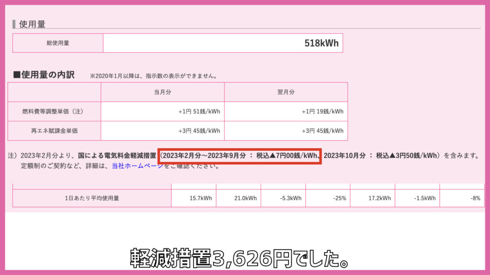
Task: Click the 総使用量 label cell
Action: [58, 43]
